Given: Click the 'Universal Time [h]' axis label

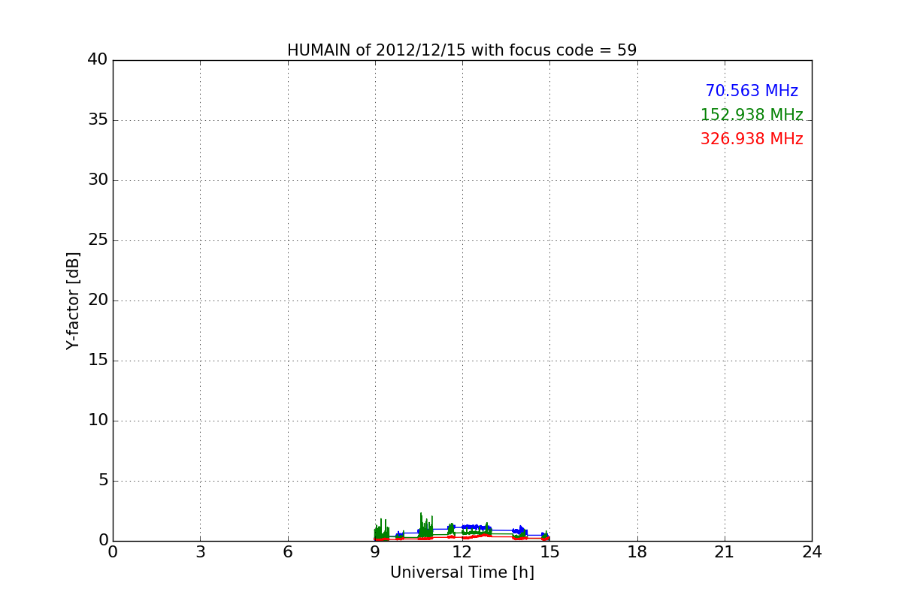Looking at the screenshot, I should [x=462, y=572].
